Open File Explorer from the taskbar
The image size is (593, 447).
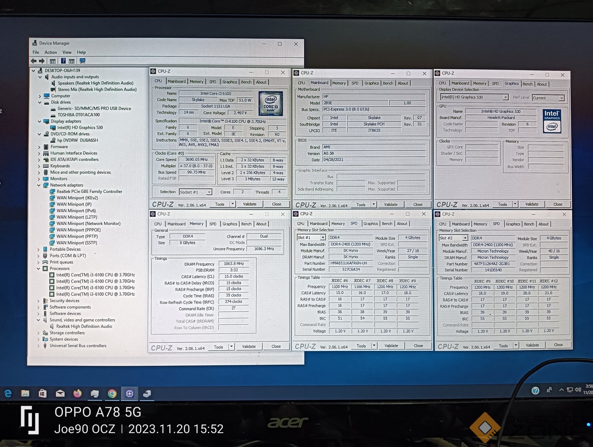pos(25,393)
